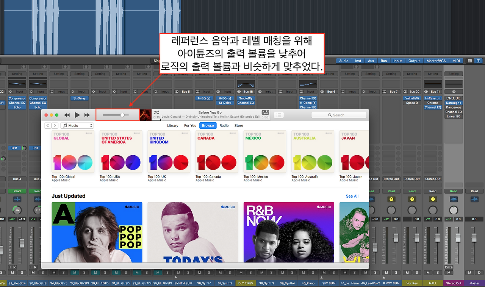Toggle the MIDI channel filter button

click(x=456, y=61)
